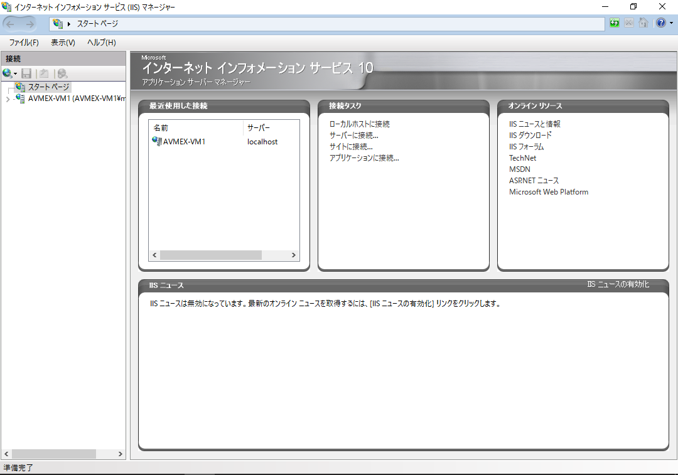The height and width of the screenshot is (475, 678).
Task: Open ASP.NET ニュース link
Action: pyautogui.click(x=534, y=180)
